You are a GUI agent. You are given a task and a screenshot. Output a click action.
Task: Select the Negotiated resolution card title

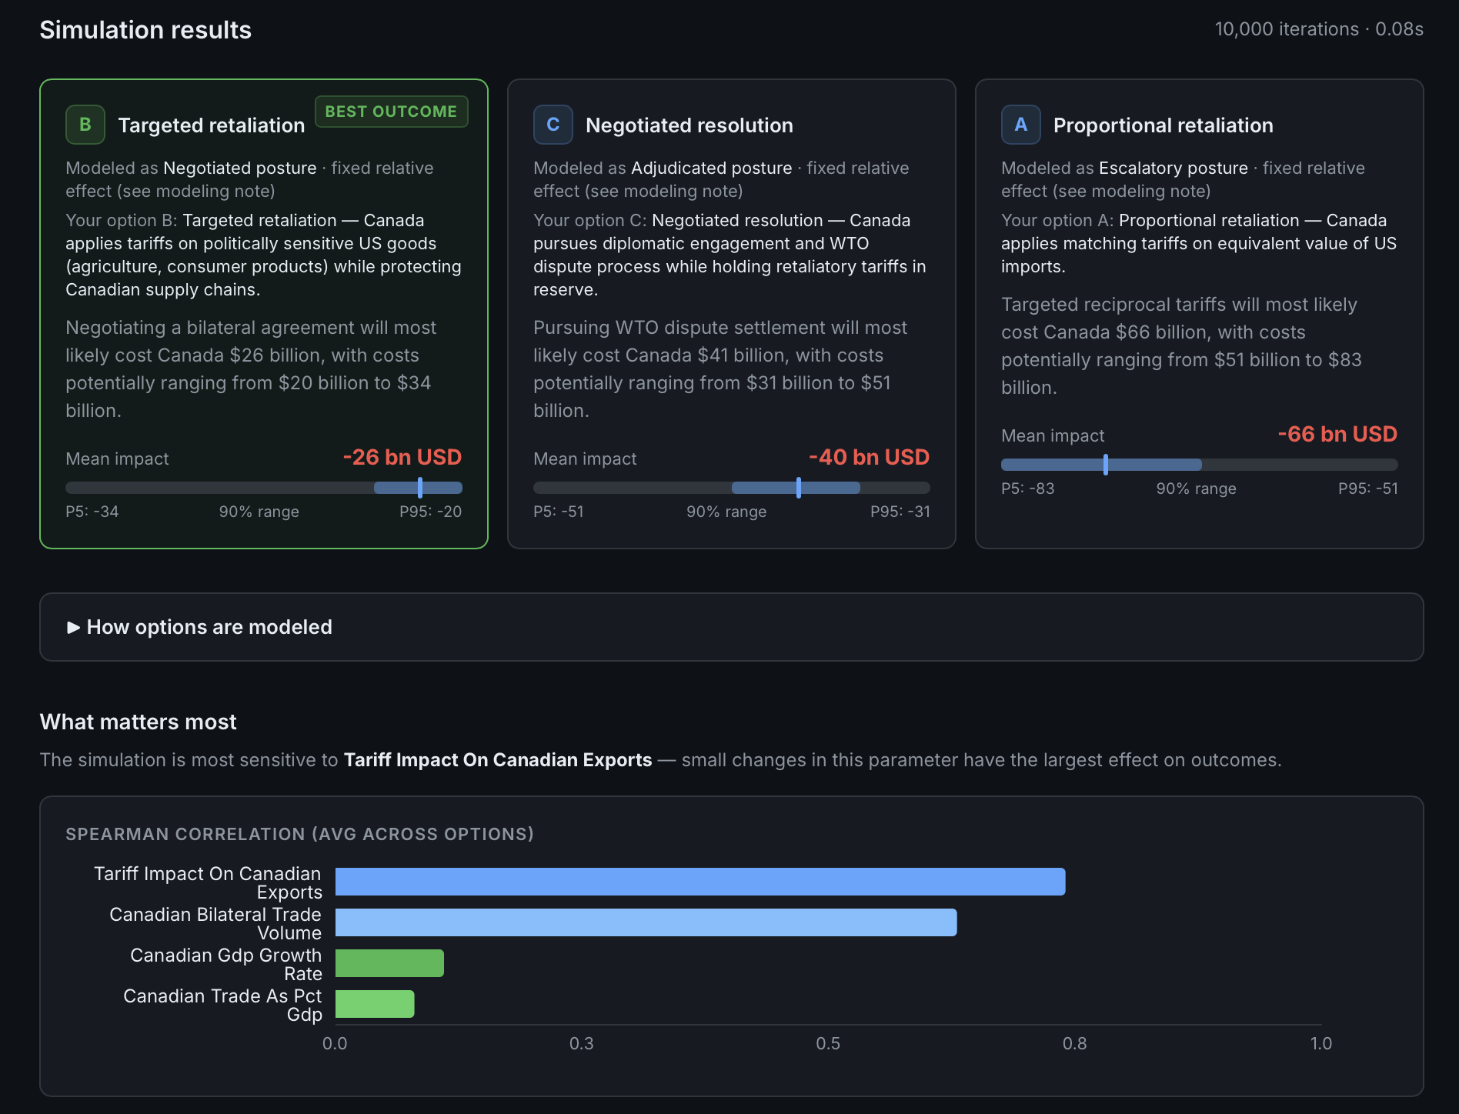tap(689, 125)
